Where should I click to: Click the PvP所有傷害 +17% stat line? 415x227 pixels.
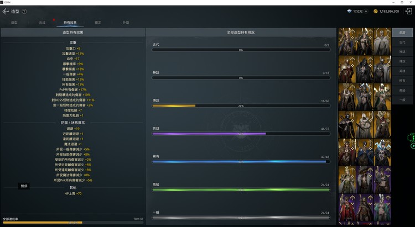[x=73, y=89]
